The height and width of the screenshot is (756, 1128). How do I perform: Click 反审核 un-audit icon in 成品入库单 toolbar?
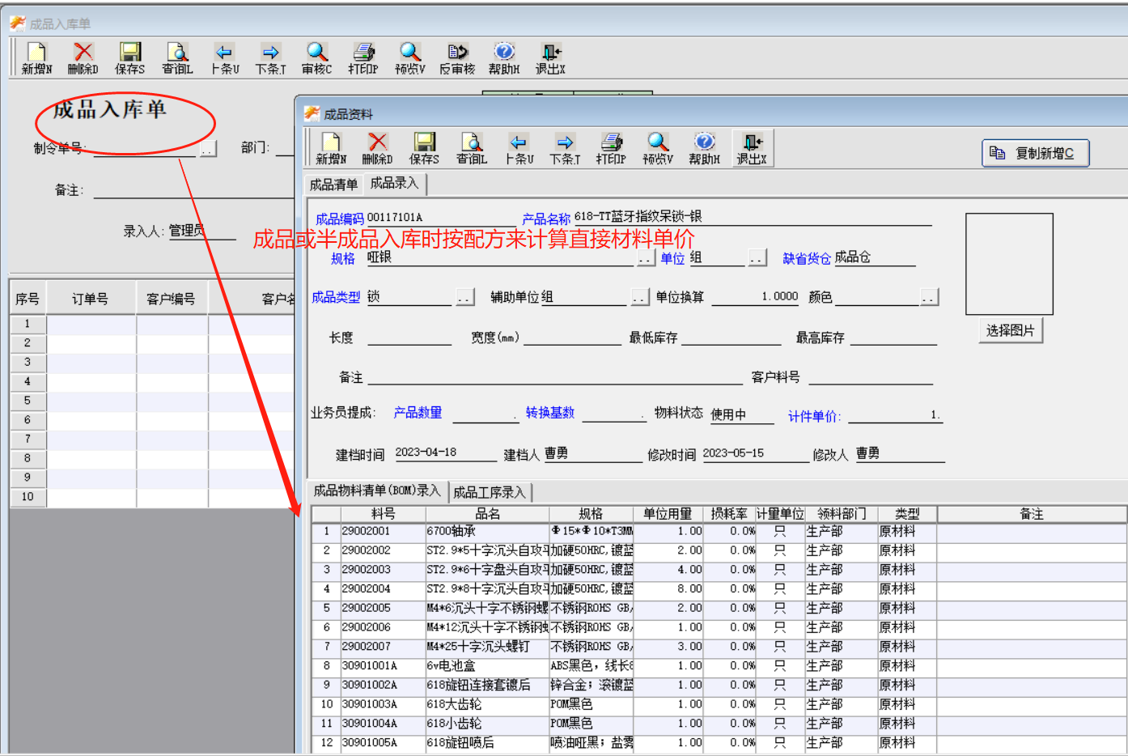coord(457,58)
